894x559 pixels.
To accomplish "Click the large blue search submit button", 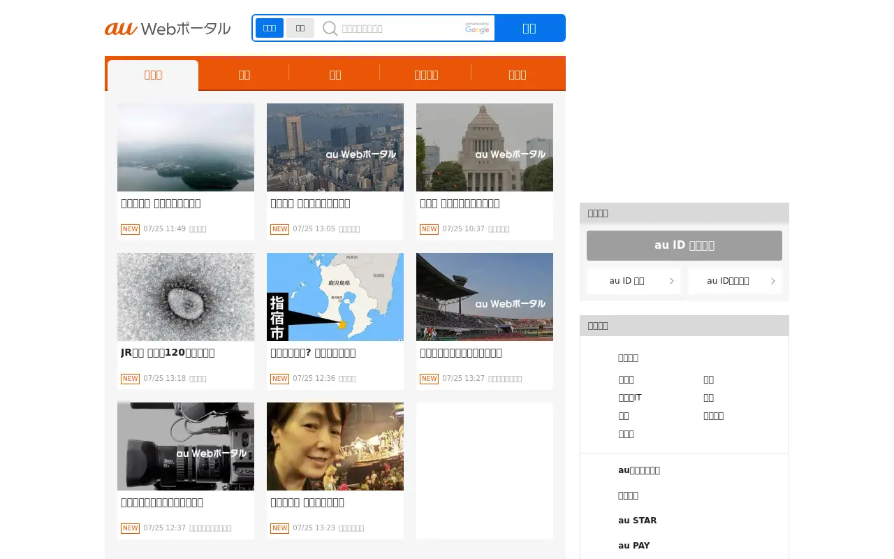I will [529, 28].
